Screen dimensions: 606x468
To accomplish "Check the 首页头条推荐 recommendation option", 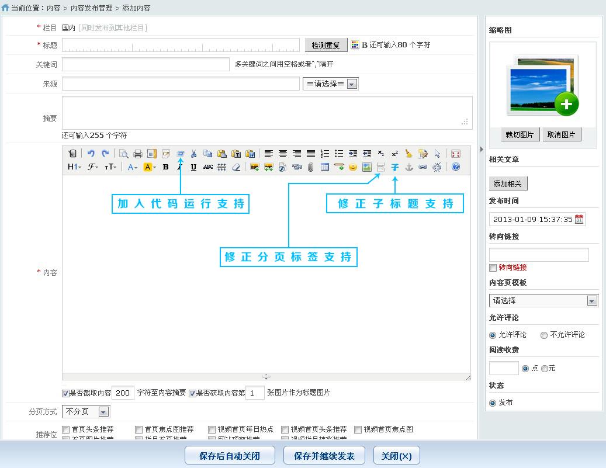I will [66, 429].
